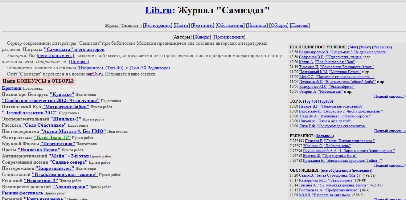Viewport: 406px width, 200px height.
Task: Open "В каждом рисунке - солнце" contest
Action: 65,174
